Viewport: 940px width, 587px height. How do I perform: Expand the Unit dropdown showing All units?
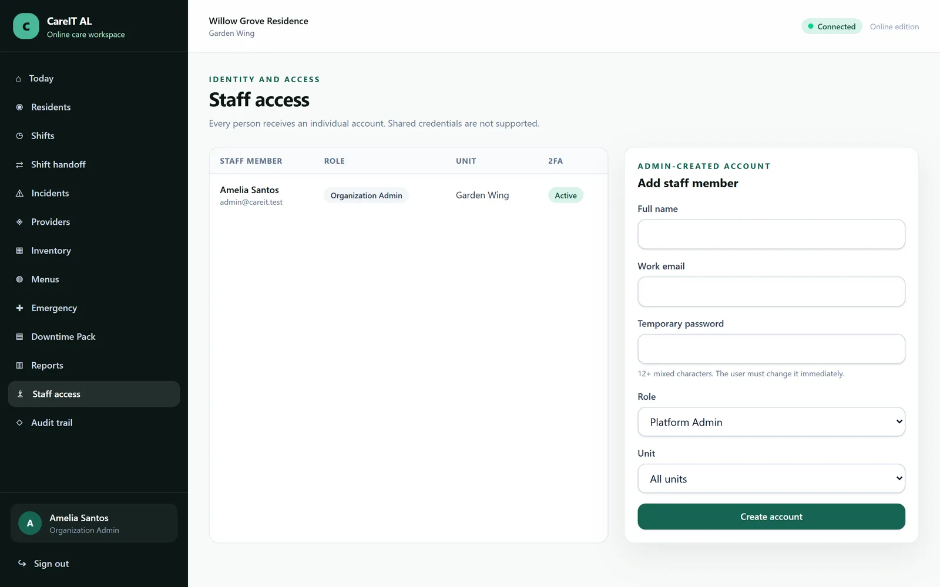[x=771, y=479]
